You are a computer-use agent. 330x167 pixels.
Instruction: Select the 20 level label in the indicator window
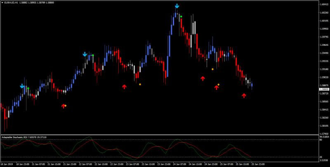pyautogui.click(x=321, y=157)
